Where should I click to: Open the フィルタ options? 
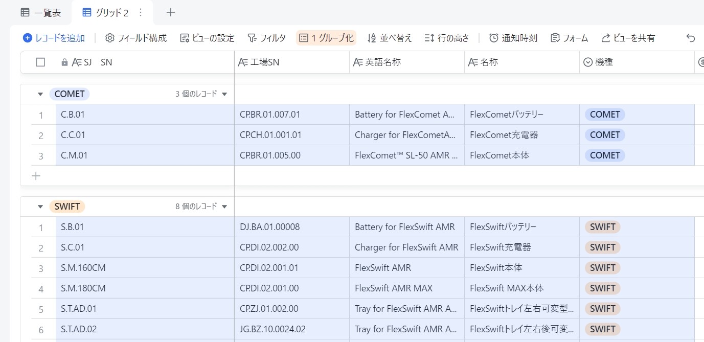coord(266,38)
